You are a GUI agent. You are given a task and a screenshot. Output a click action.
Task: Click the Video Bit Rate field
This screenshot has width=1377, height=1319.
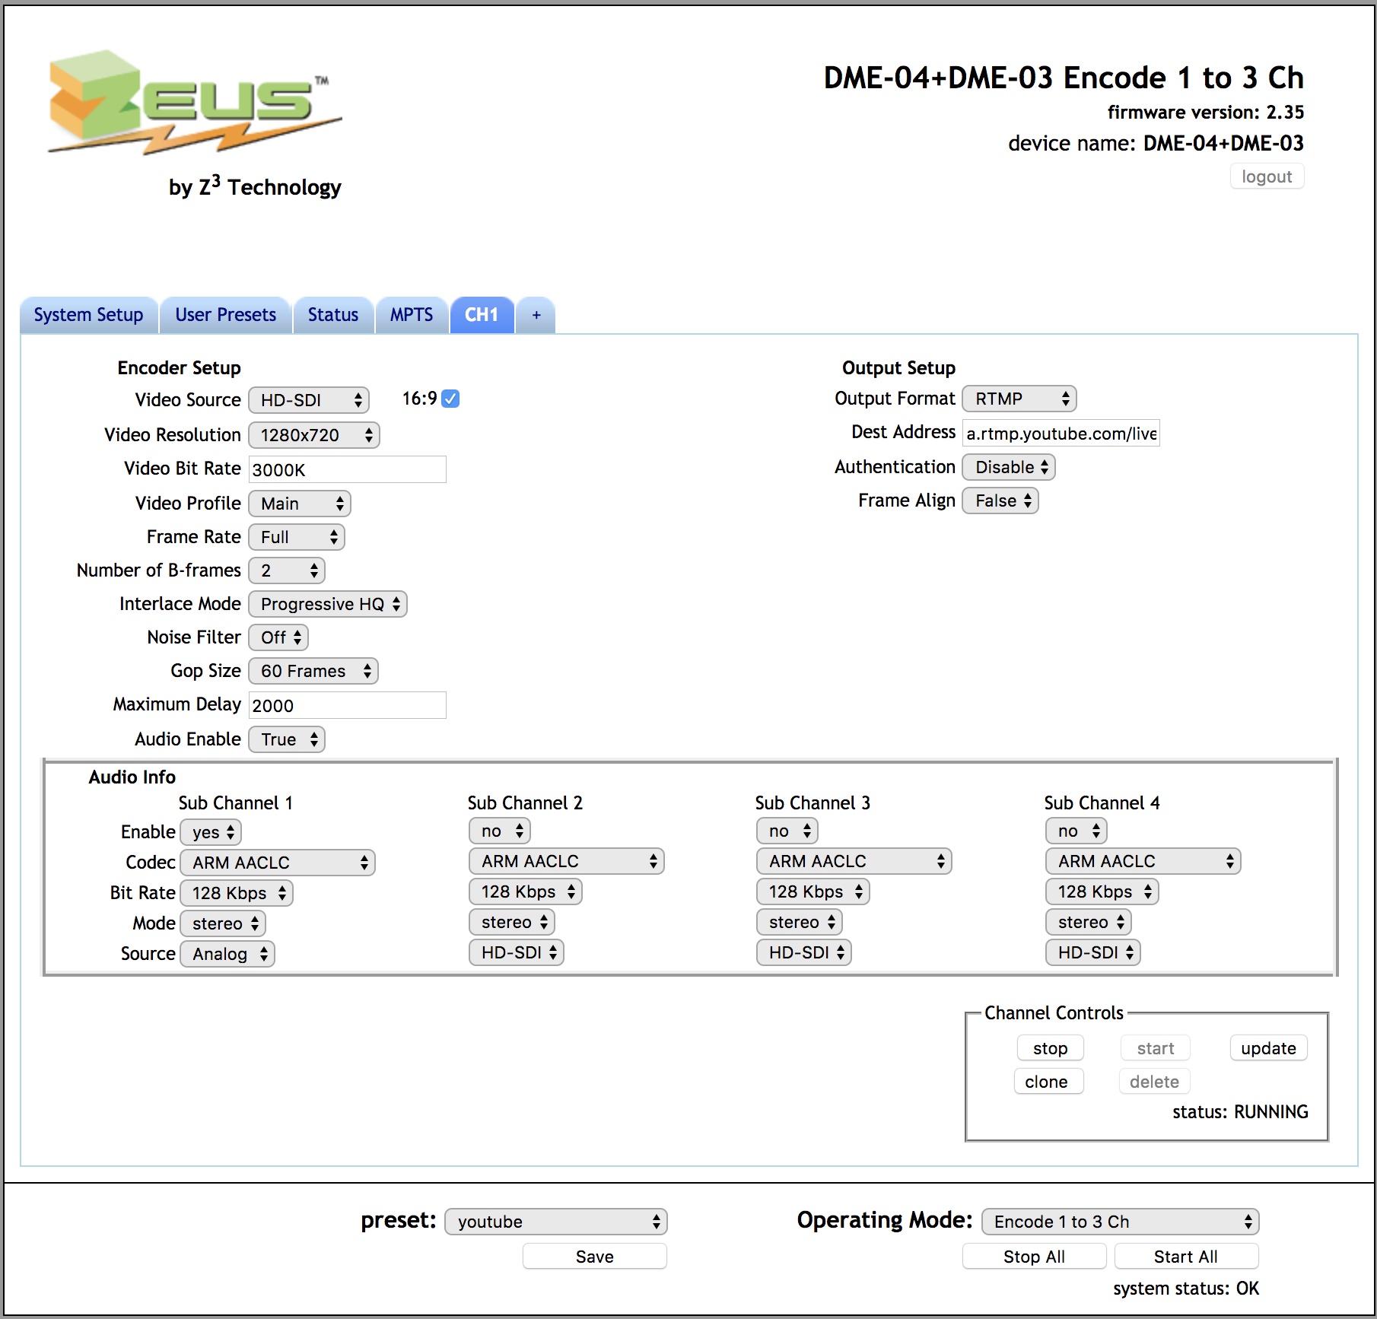coord(348,469)
